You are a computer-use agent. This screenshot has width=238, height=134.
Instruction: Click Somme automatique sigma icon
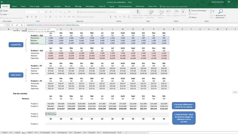pyautogui.click(x=190, y=10)
